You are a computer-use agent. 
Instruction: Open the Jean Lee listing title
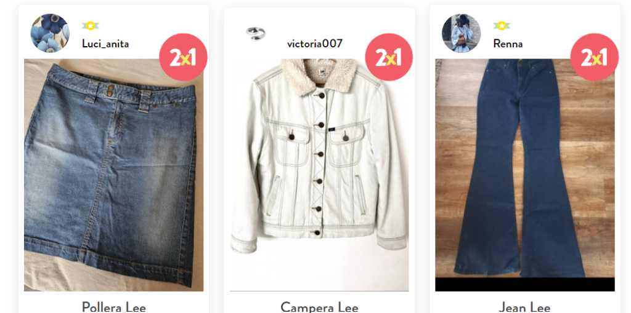[524, 307]
